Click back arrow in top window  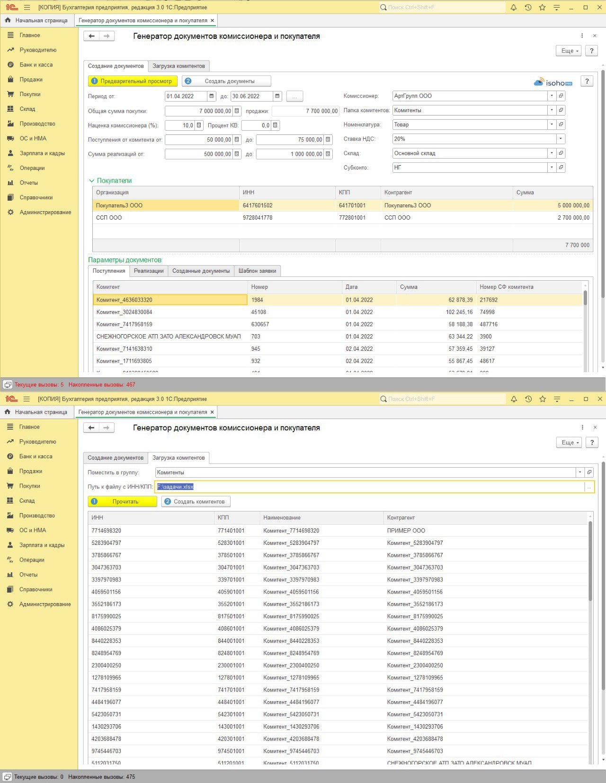[x=91, y=36]
